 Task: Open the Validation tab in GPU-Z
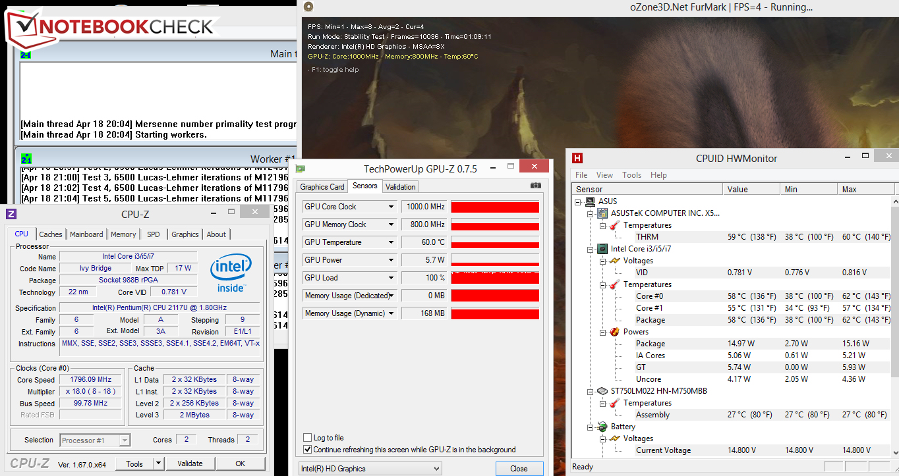(401, 187)
